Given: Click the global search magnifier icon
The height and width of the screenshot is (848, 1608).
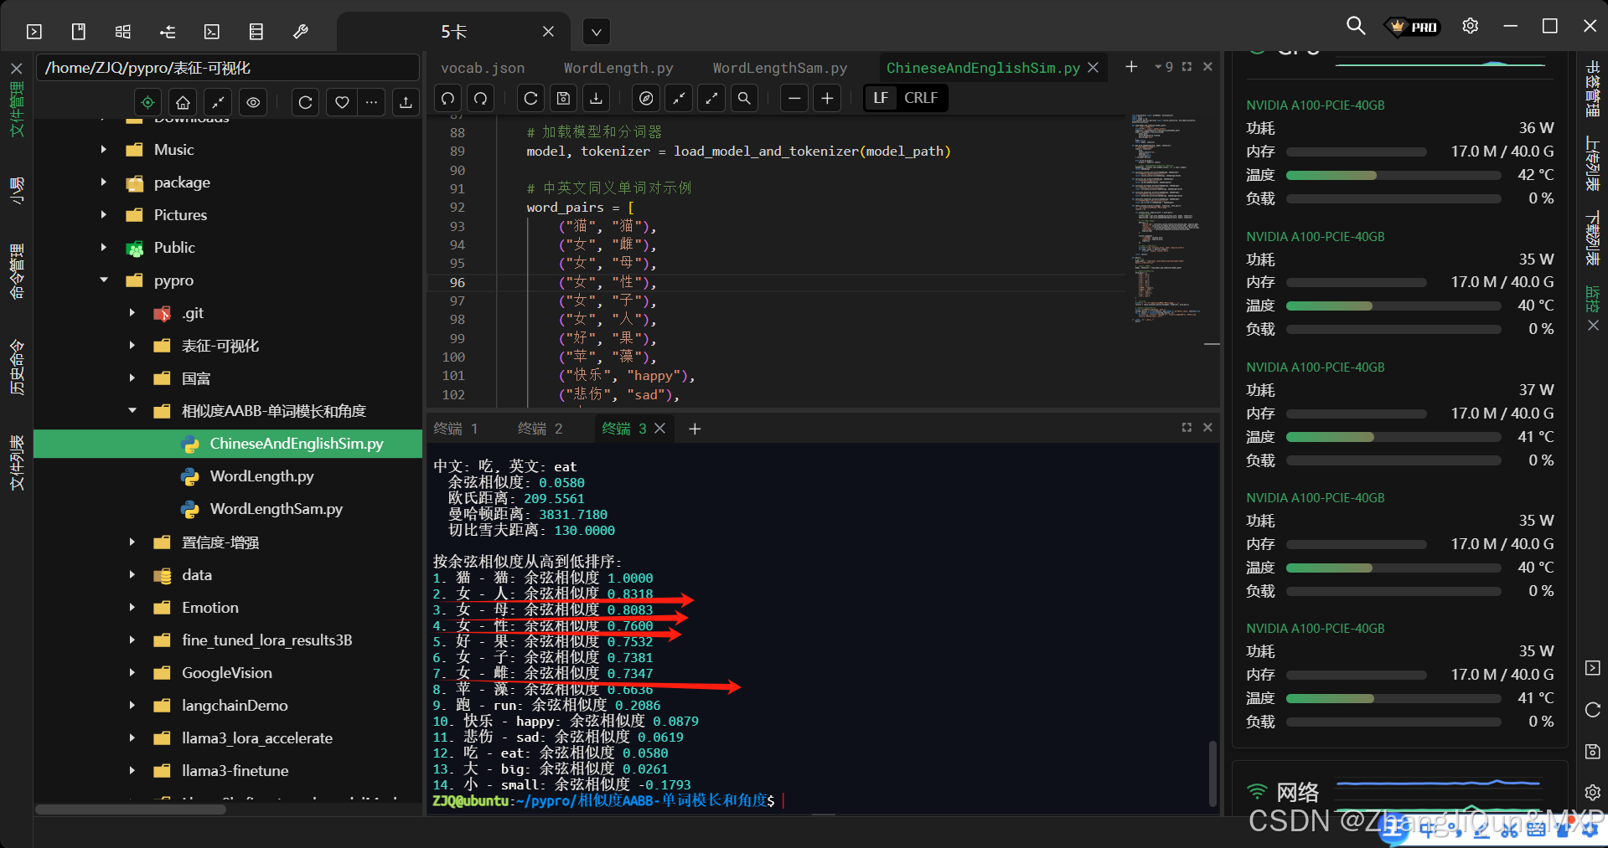Looking at the screenshot, I should pyautogui.click(x=1355, y=26).
